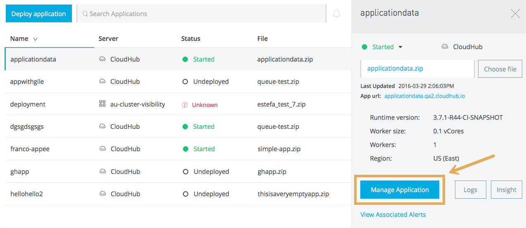Close the applicationdata details panel
The height and width of the screenshot is (228, 526).
pyautogui.click(x=515, y=14)
